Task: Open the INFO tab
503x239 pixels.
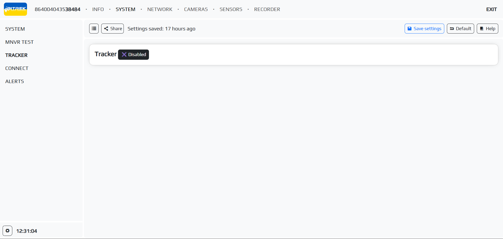Action: coord(98,9)
